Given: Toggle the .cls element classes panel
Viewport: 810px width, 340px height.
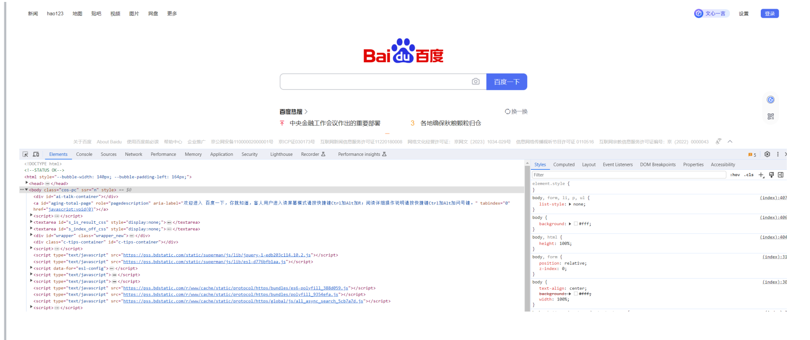Looking at the screenshot, I should point(749,175).
